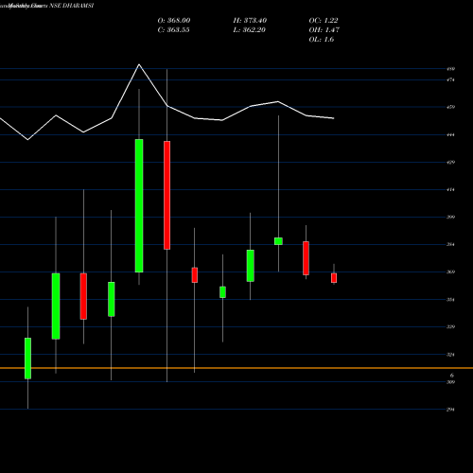Click the 384 price axis label
Viewport: 473px width, 473px height.
tap(450, 244)
